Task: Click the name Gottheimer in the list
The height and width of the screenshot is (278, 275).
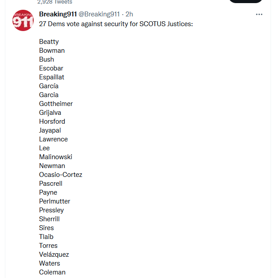Action: pos(56,104)
